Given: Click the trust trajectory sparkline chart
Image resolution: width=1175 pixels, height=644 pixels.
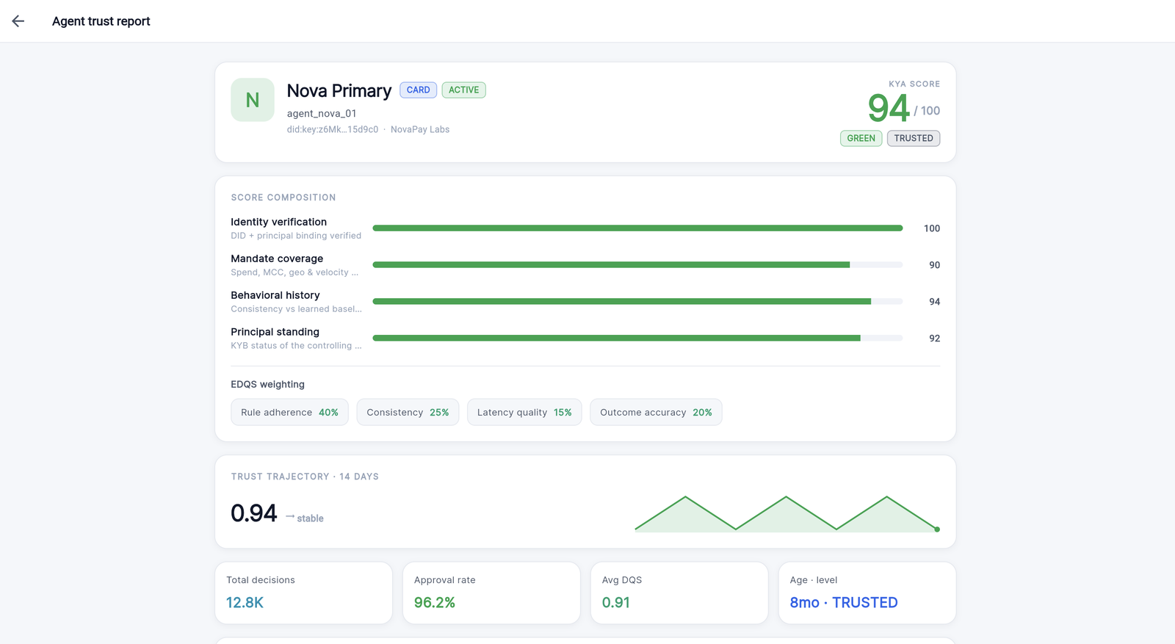Looking at the screenshot, I should (x=787, y=514).
